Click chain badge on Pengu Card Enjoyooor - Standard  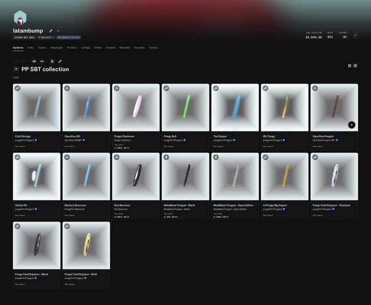point(315,157)
